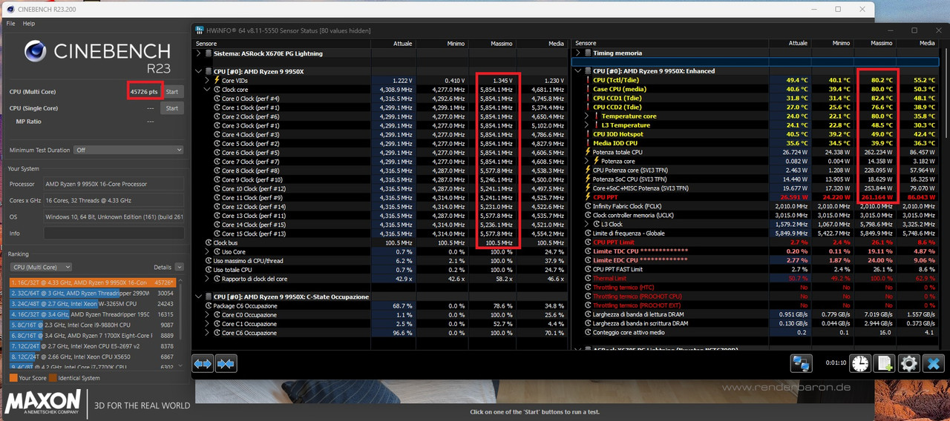Expand the Uso Core row
Screen dimensions: 950x421
click(x=207, y=252)
